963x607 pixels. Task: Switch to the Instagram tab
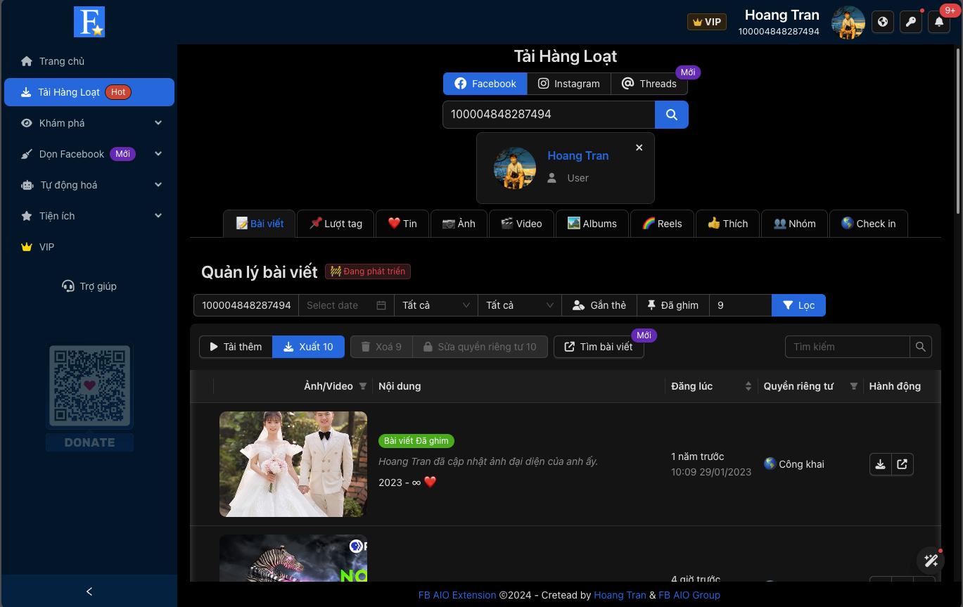pyautogui.click(x=569, y=84)
